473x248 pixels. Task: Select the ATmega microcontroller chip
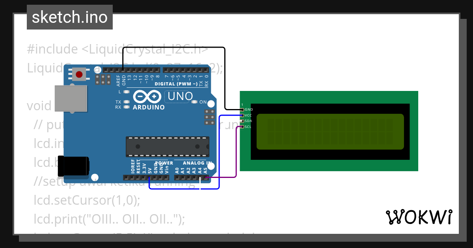coord(168,146)
